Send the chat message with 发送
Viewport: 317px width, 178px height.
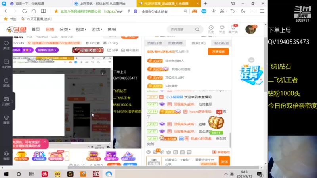tap(224, 161)
